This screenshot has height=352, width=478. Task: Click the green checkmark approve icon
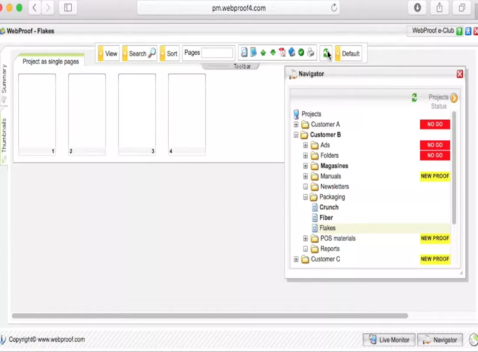click(301, 53)
